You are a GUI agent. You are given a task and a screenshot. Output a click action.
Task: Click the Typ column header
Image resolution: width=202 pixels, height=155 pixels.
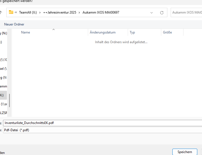pos(132,32)
